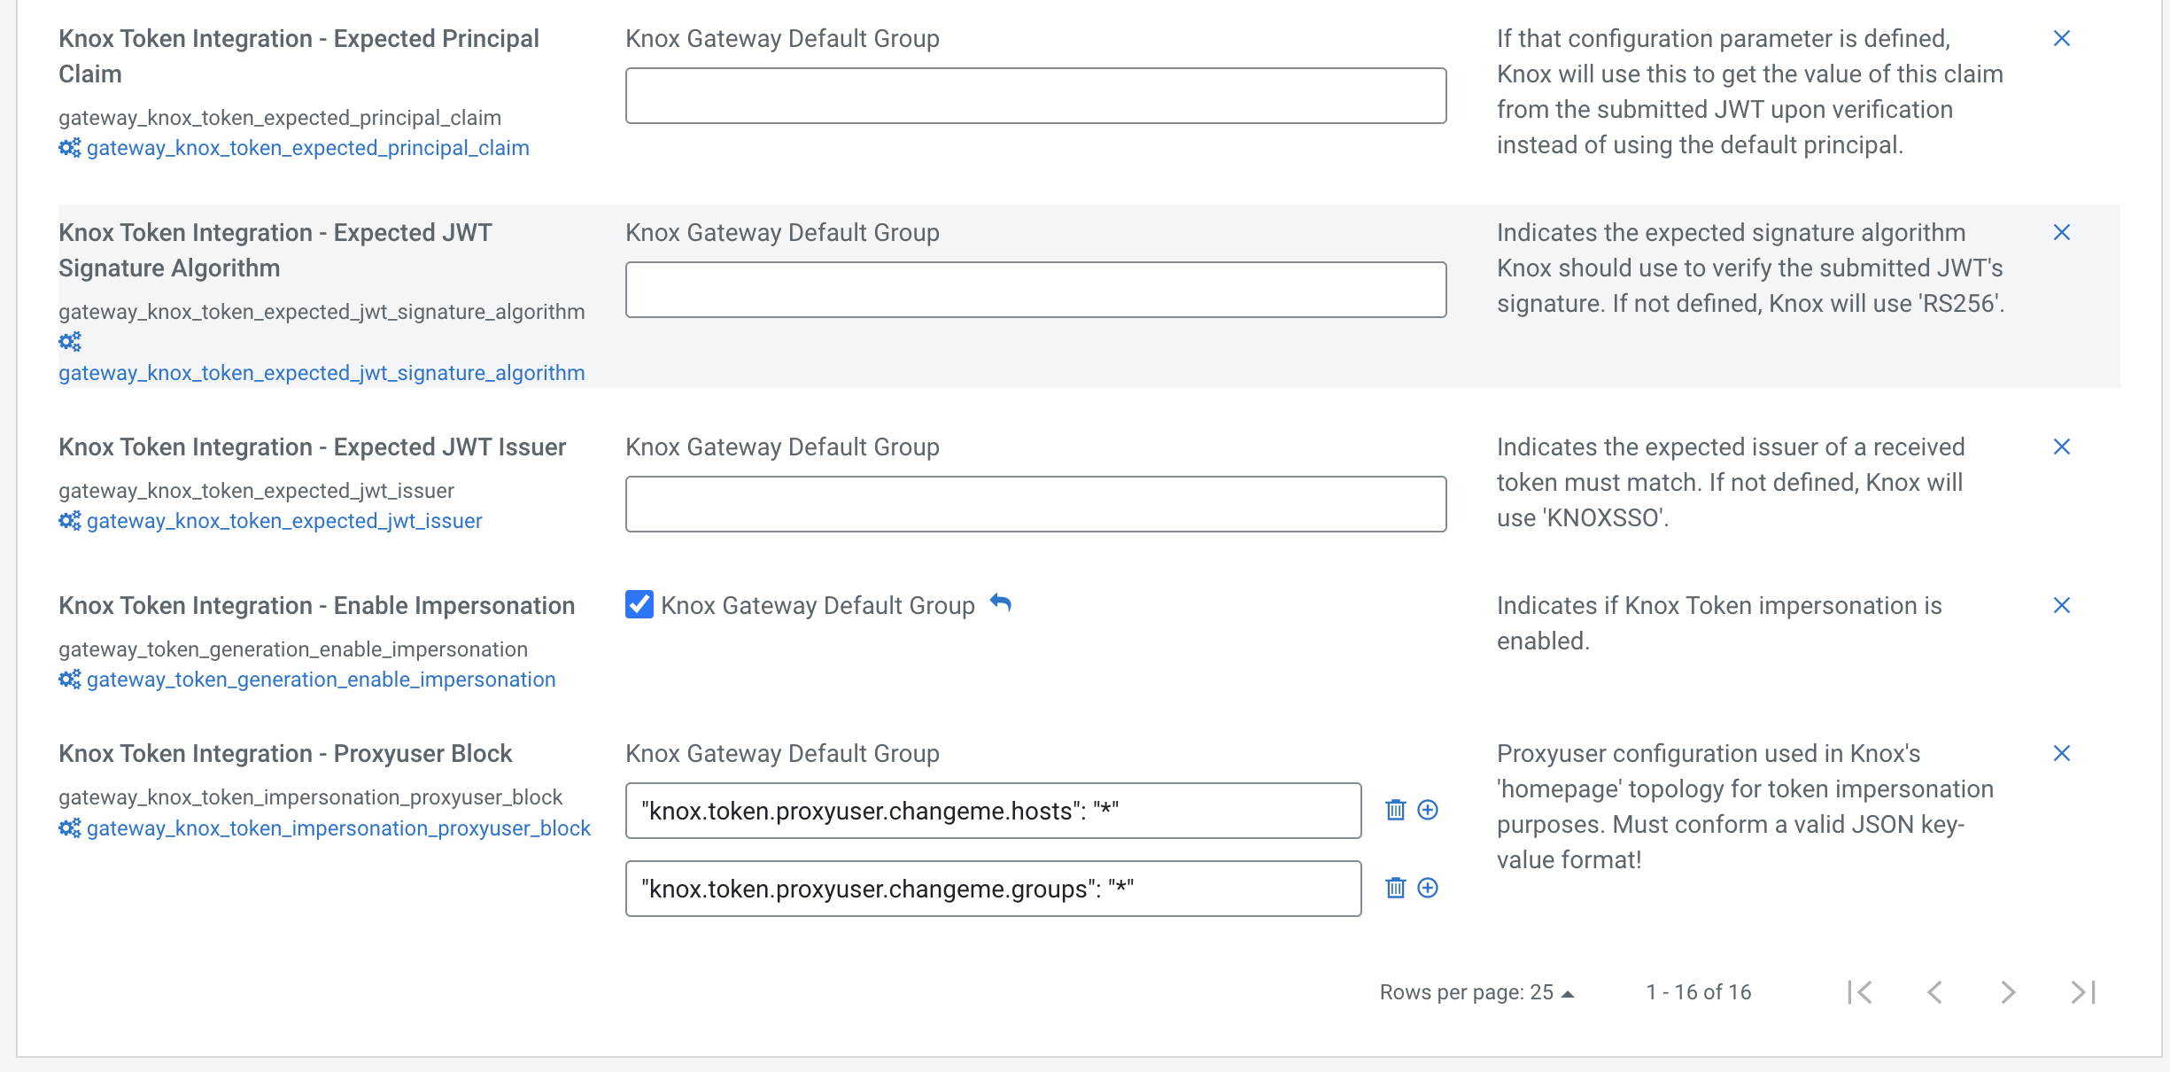Dismiss Expected JWT Signature Algorithm row
The image size is (2170, 1072).
(x=2061, y=232)
